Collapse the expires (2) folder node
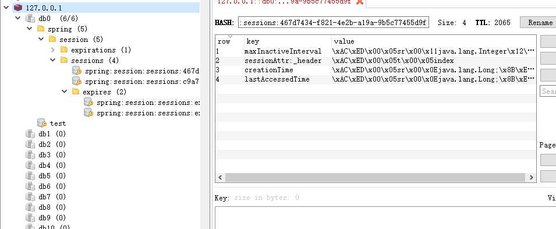 click(x=65, y=91)
